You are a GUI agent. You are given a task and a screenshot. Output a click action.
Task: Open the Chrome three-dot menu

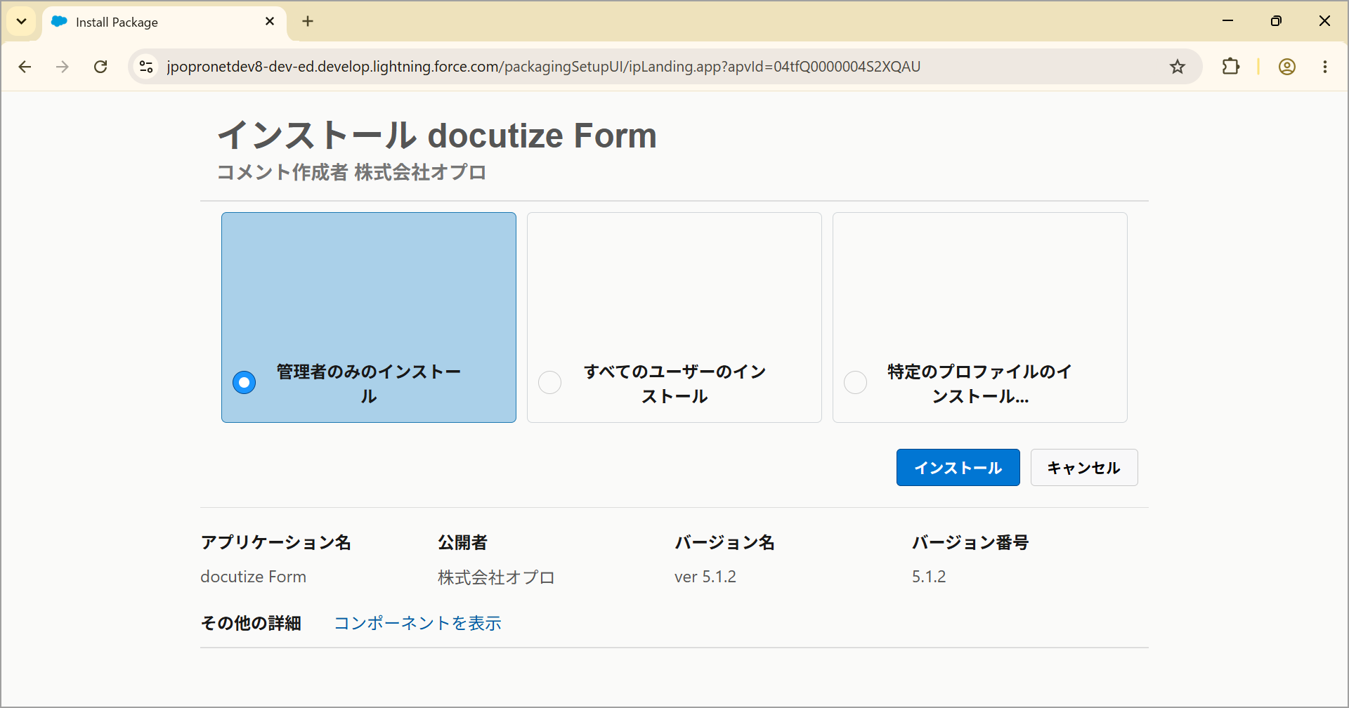click(1325, 67)
